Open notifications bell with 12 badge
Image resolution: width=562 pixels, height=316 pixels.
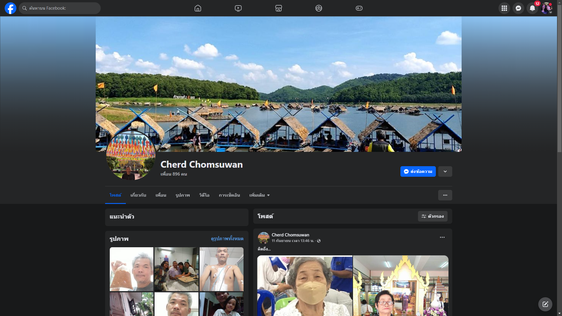point(532,8)
